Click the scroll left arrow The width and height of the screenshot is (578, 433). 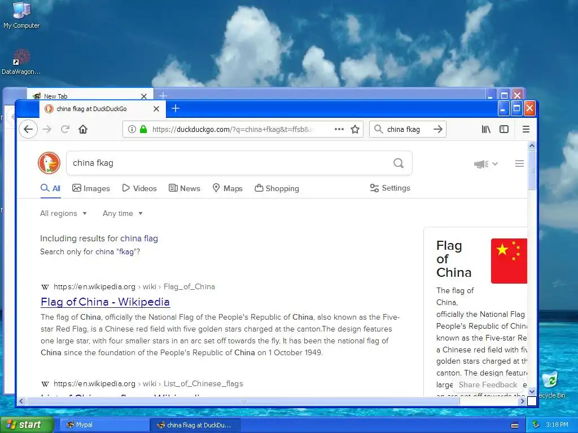21,401
